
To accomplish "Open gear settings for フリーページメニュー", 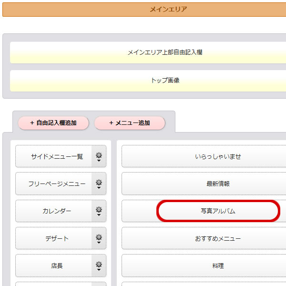I will (x=99, y=184).
